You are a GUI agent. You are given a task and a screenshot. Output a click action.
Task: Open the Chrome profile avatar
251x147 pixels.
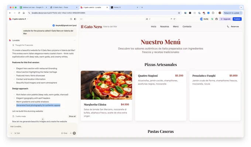[x=220, y=13]
